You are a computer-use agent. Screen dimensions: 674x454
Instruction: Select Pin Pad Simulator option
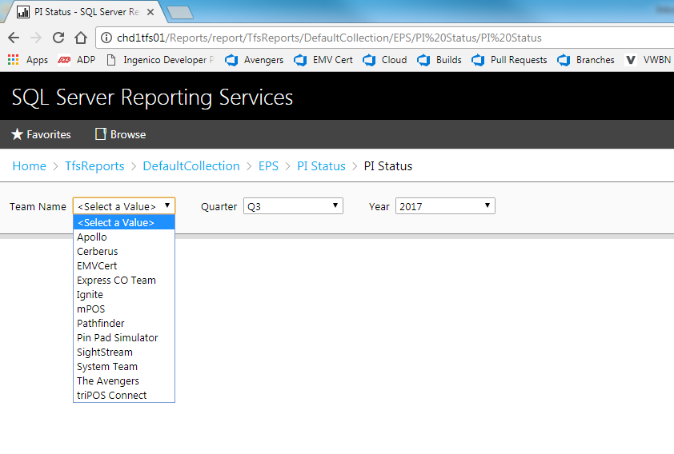124,338
